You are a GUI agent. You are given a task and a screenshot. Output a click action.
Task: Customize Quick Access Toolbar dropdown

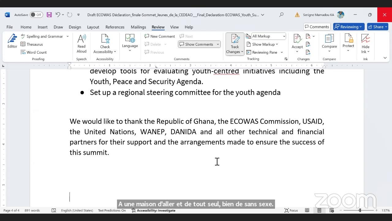(78, 15)
